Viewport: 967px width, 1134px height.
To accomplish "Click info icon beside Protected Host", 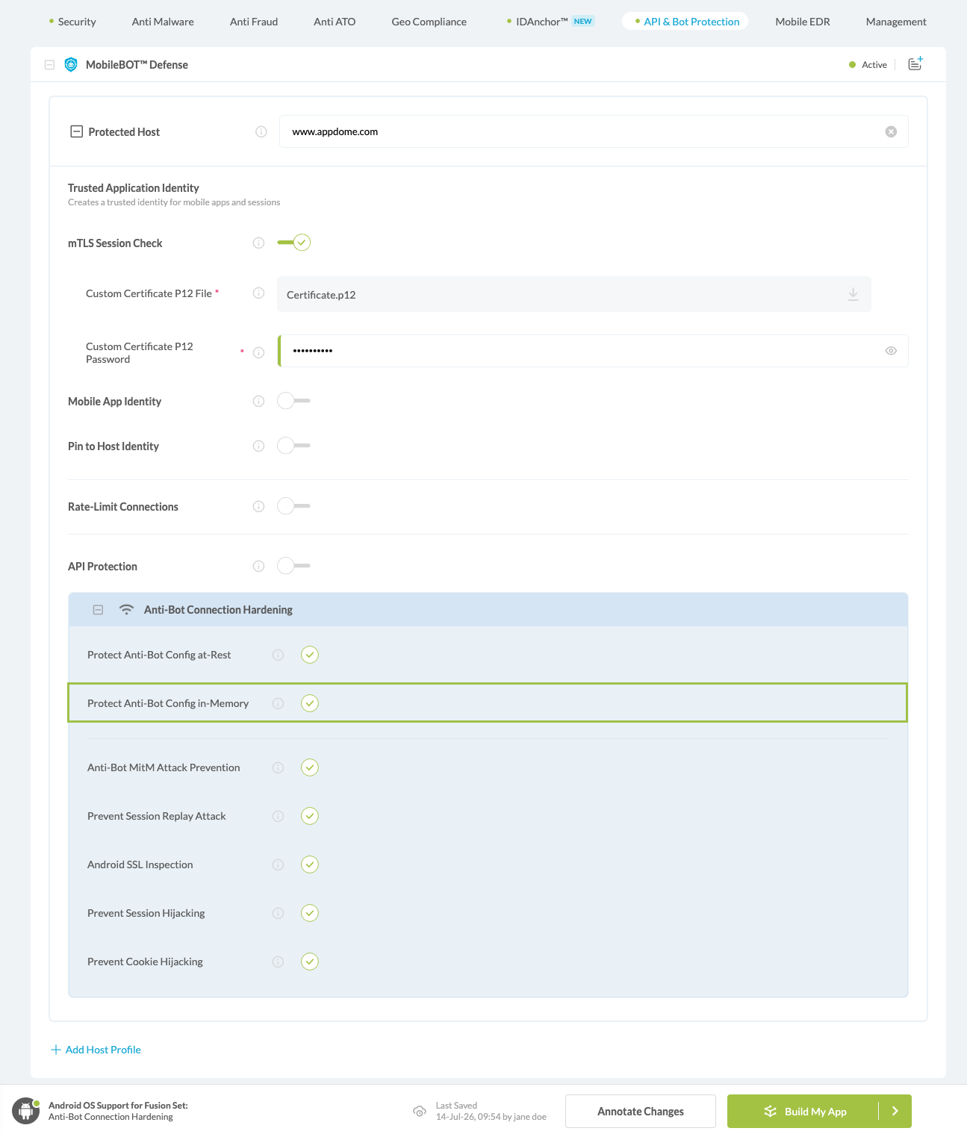I will tap(261, 131).
